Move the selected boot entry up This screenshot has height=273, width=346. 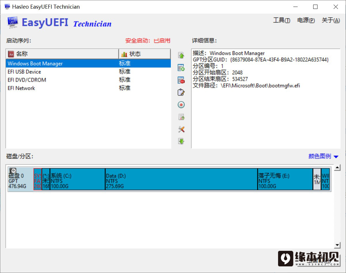(x=181, y=56)
